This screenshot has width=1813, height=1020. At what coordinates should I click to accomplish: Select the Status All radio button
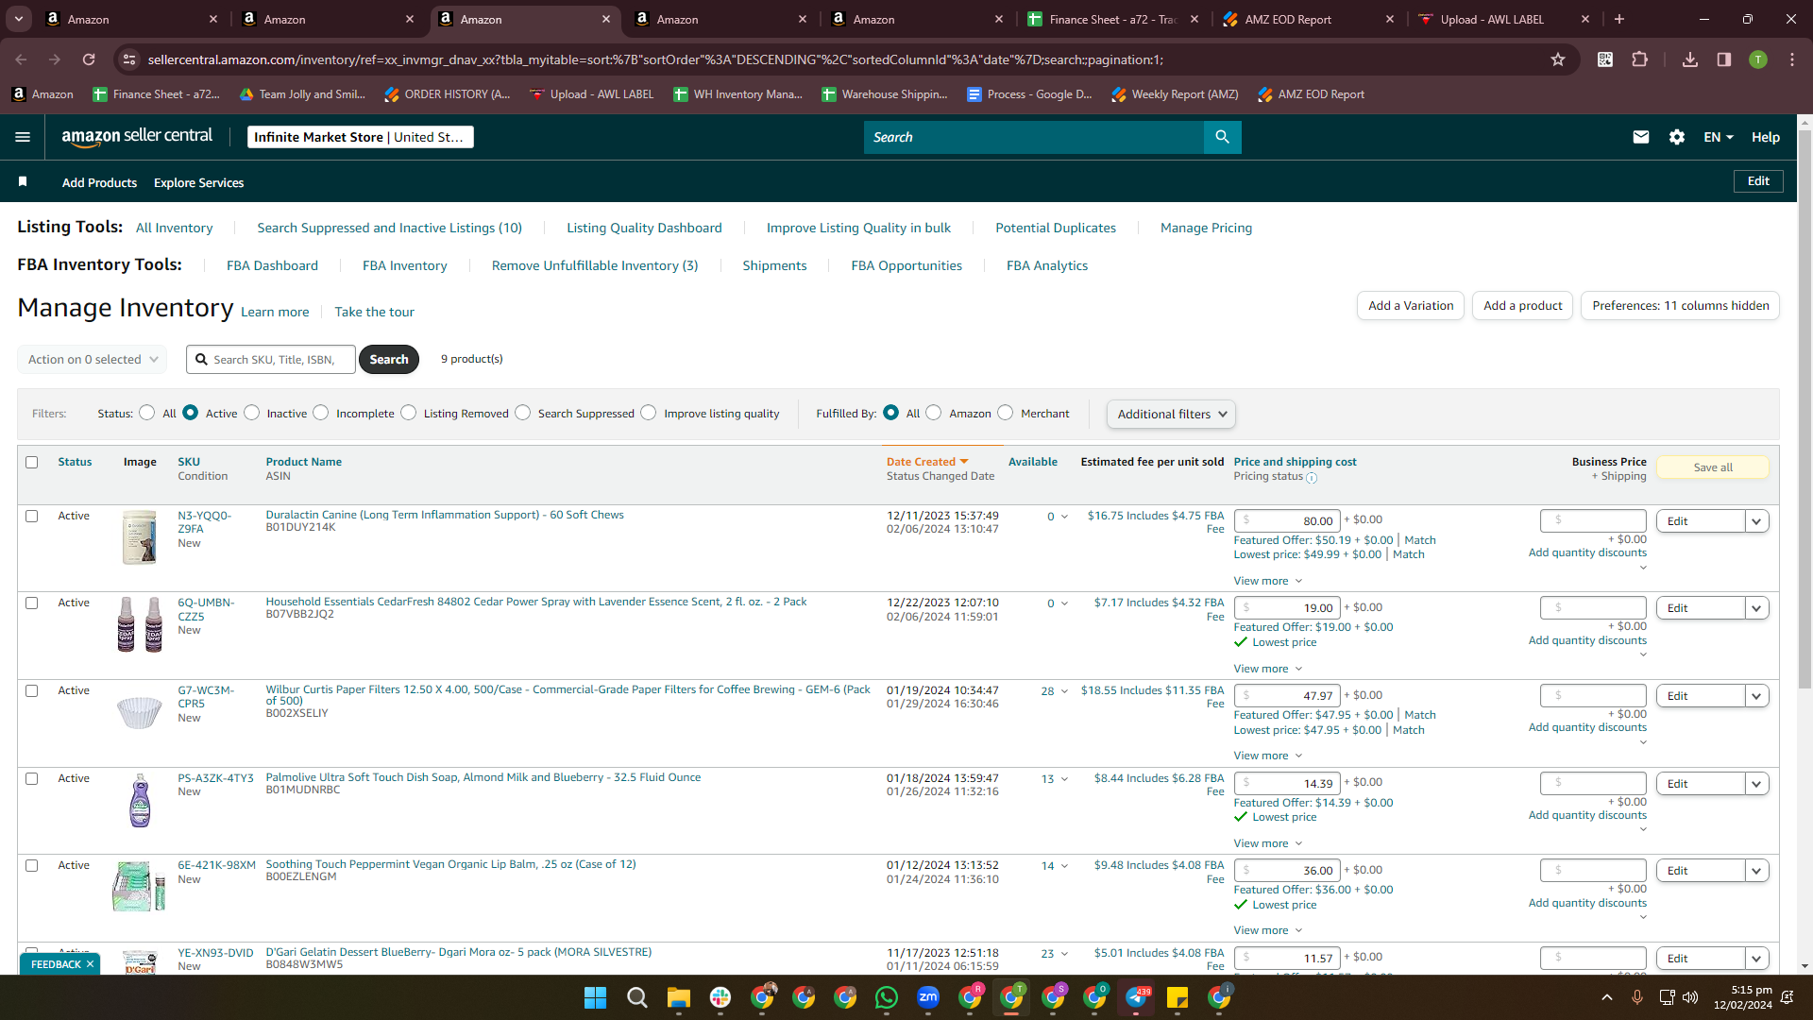(146, 413)
